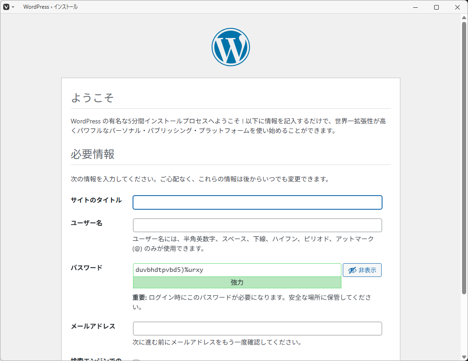Click into the ユーザー名 text box
Image resolution: width=468 pixels, height=361 pixels.
pyautogui.click(x=257, y=225)
